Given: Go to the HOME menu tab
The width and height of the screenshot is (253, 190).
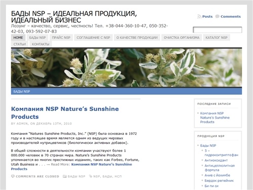Looking at the screenshot, I should click(18, 37).
